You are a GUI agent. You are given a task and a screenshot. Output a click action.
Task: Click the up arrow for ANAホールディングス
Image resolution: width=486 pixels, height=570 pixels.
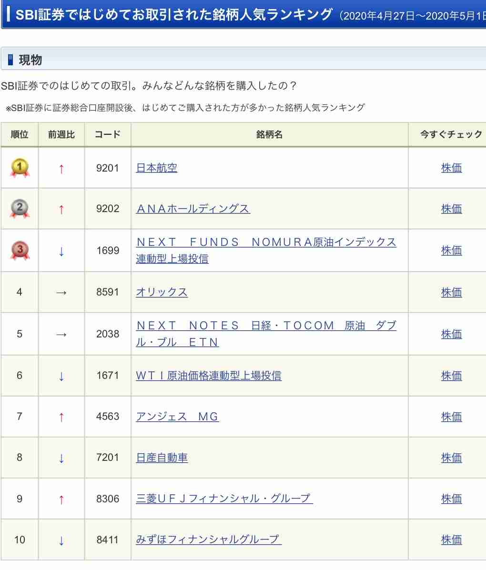click(61, 210)
